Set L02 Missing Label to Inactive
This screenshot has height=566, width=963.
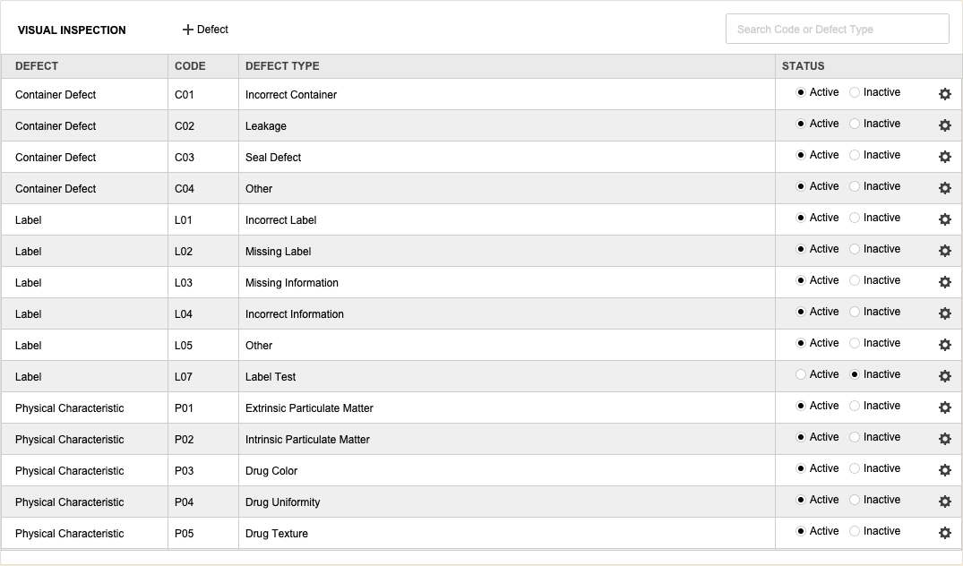pyautogui.click(x=855, y=249)
